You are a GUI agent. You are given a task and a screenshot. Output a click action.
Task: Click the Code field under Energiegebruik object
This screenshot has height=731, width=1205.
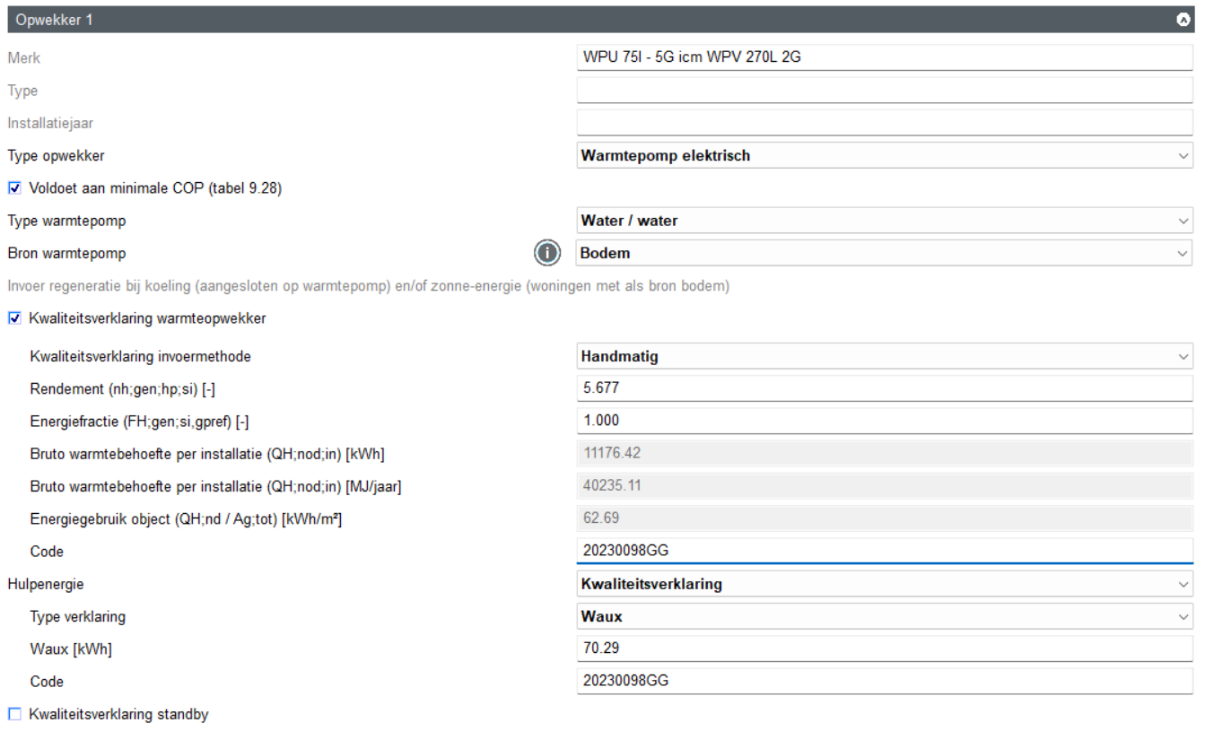coord(884,551)
